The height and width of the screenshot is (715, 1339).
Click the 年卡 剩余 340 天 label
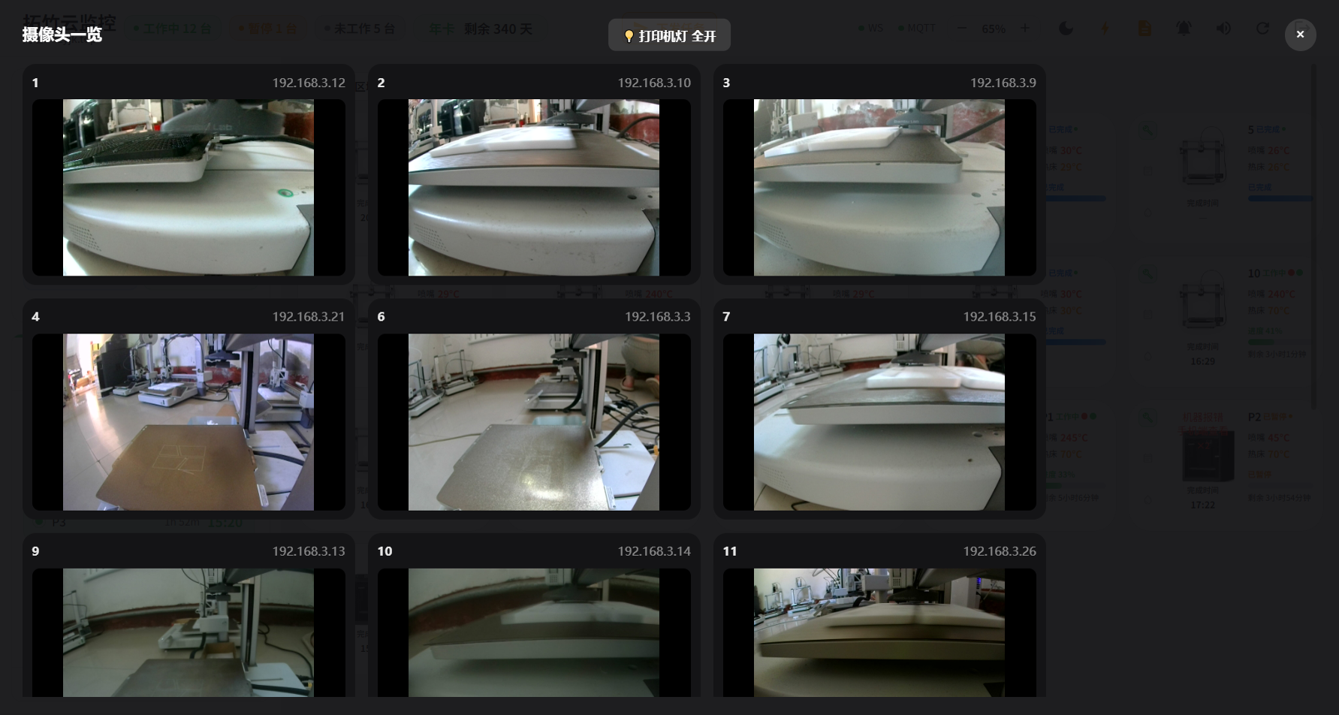coord(481,29)
